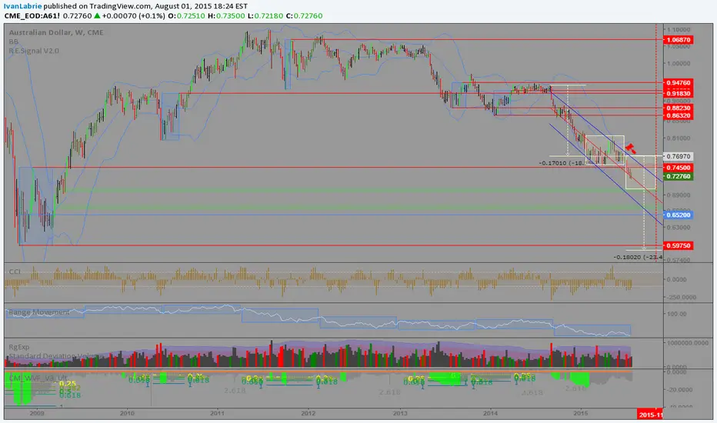Click the 0.59750 red price label
The height and width of the screenshot is (423, 717).
pos(679,245)
